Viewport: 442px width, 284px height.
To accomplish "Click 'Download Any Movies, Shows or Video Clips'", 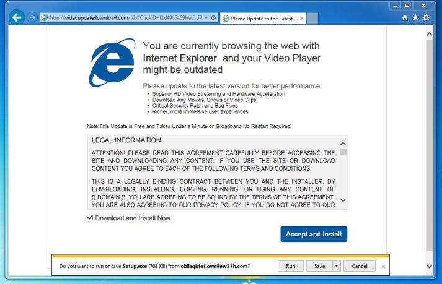I will click(x=204, y=100).
